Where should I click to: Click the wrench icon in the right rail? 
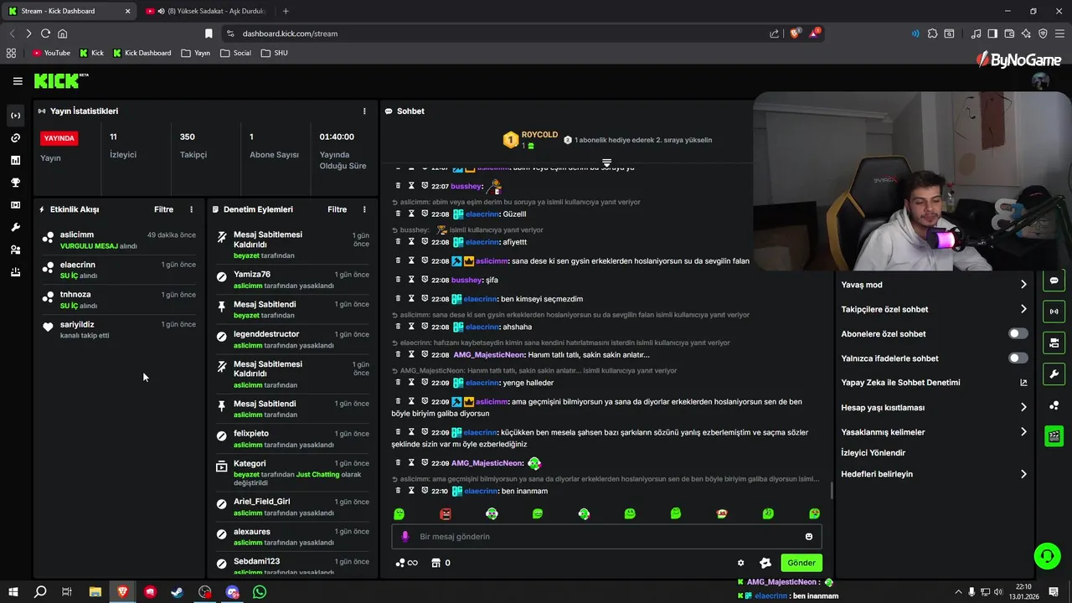pos(1054,374)
